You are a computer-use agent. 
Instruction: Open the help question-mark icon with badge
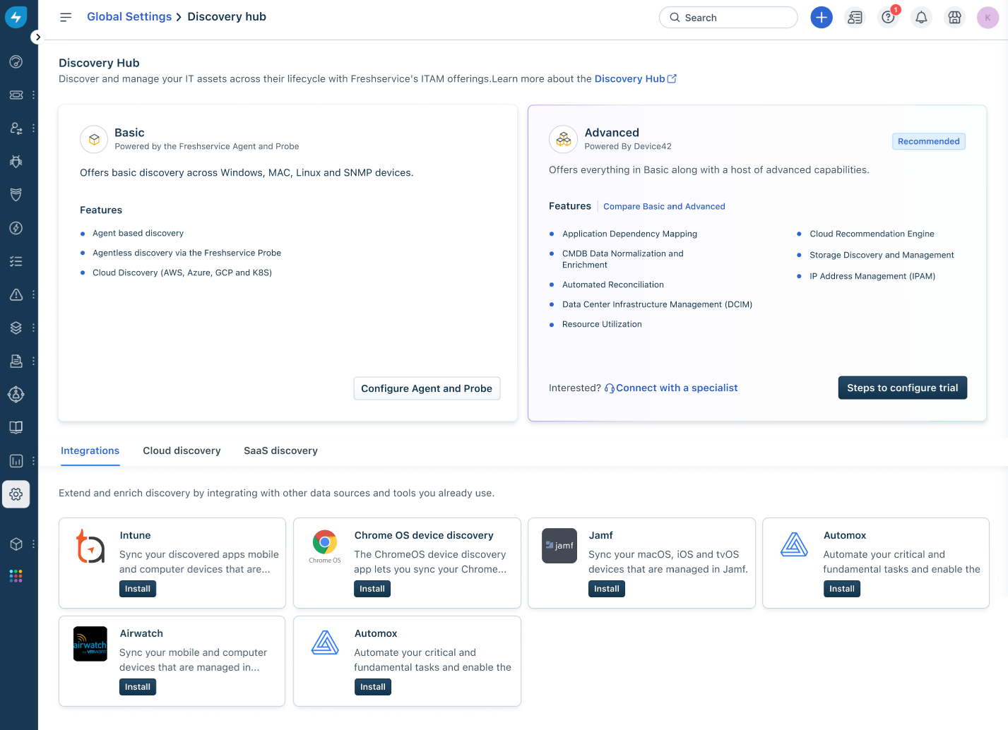coord(889,18)
